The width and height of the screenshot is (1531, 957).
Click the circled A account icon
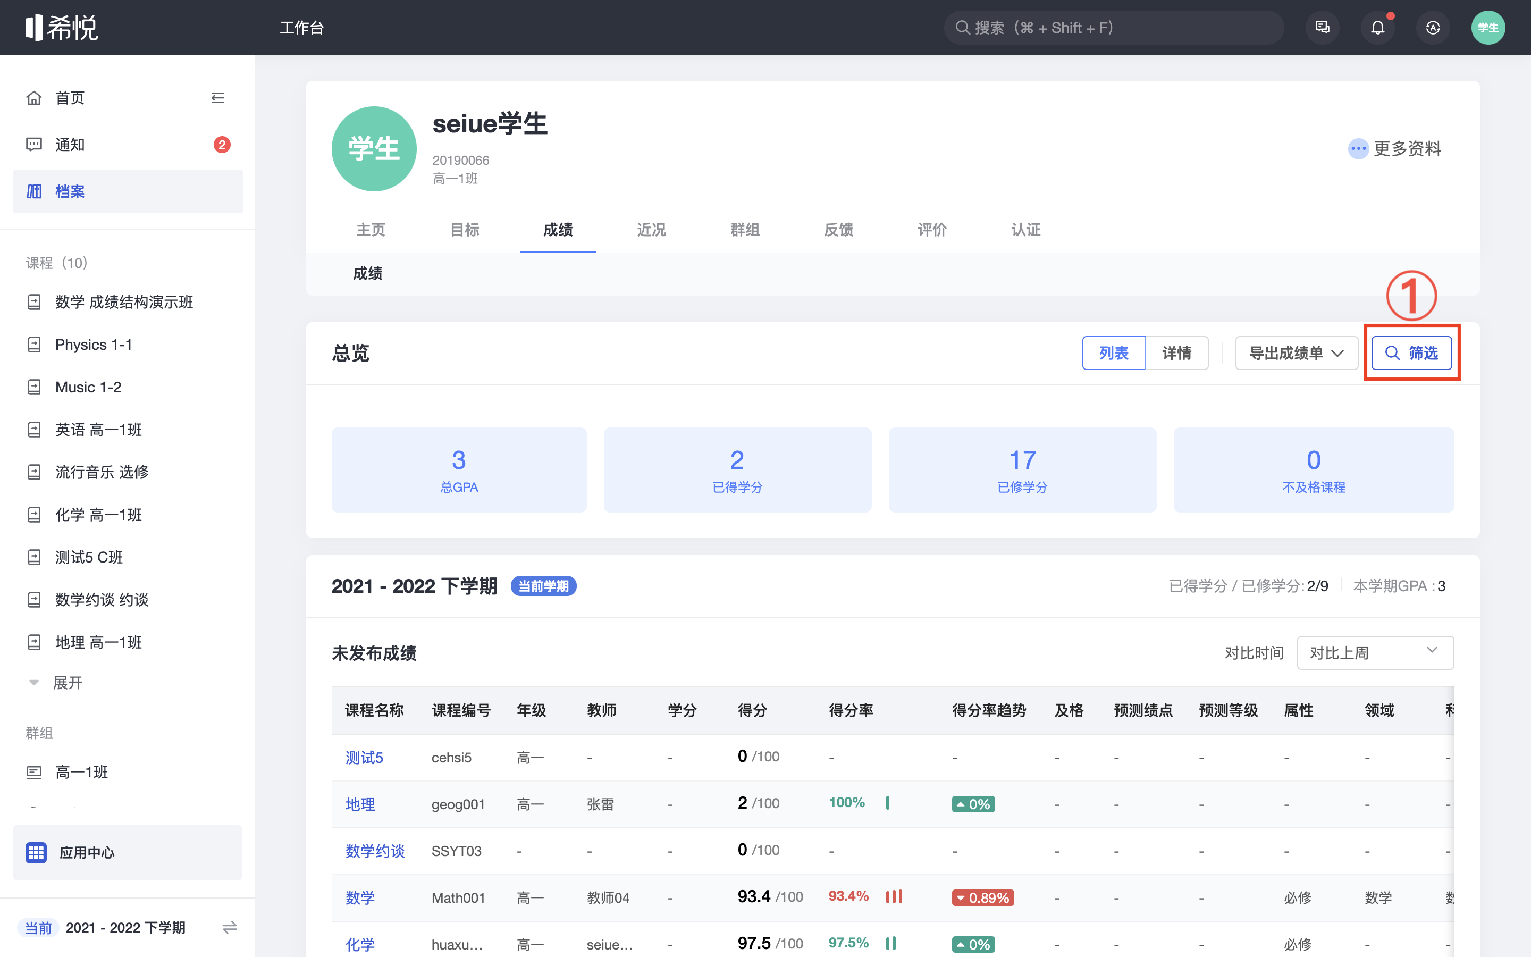(1433, 28)
